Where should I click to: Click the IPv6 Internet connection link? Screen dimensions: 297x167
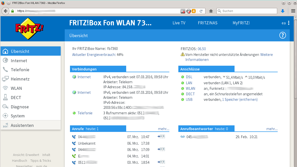coord(84,92)
